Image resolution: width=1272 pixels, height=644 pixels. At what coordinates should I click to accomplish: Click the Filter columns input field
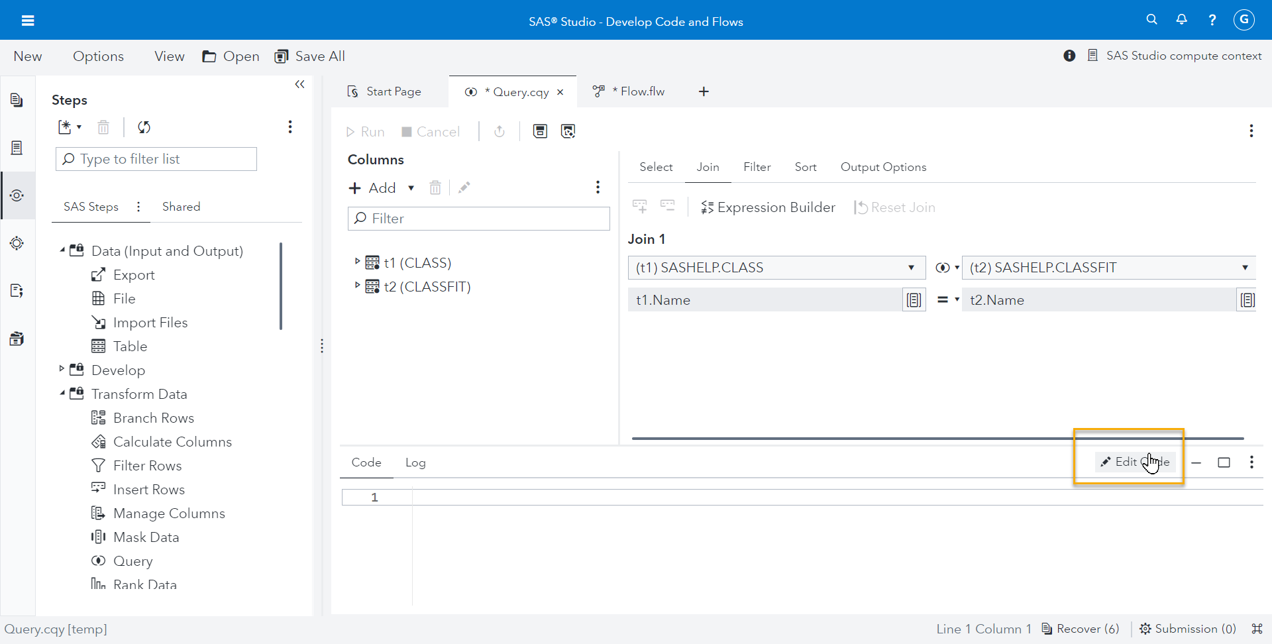(x=478, y=219)
